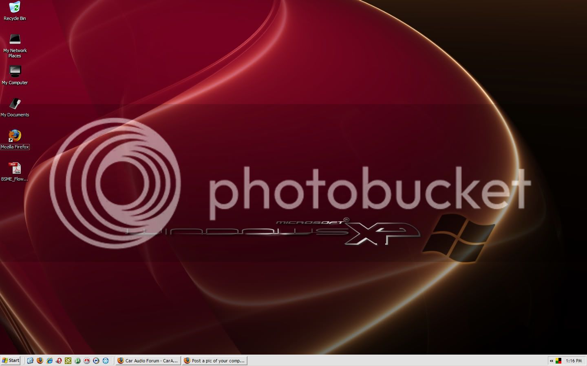Click the red quick launch icon after Internet Explorer
This screenshot has width=587, height=366.
pos(59,360)
